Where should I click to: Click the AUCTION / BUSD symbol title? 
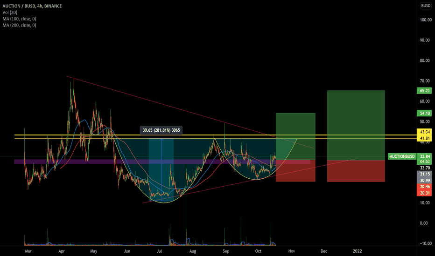point(32,6)
